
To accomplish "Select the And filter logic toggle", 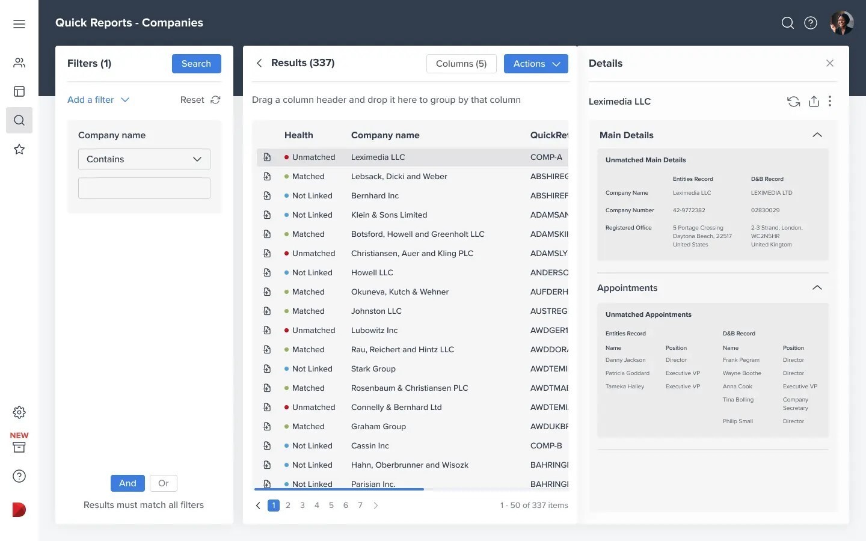I will (x=127, y=483).
